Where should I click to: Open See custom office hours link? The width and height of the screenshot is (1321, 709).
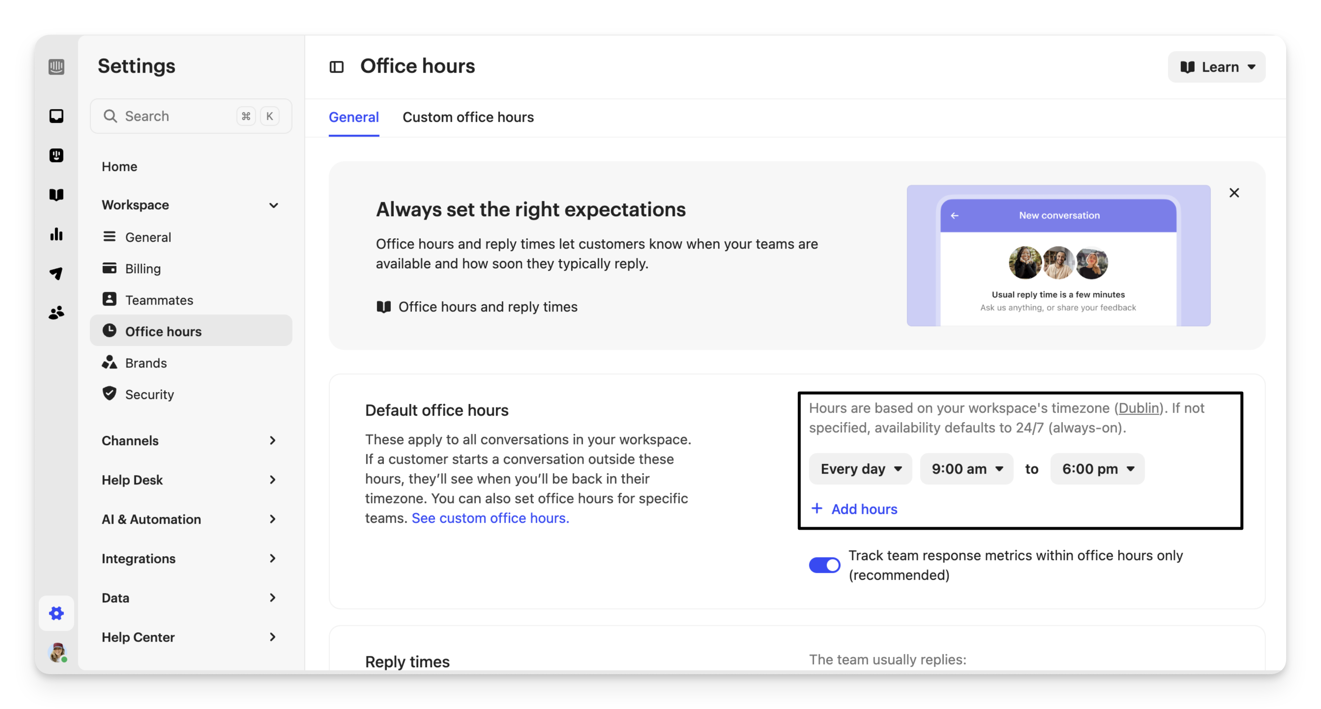click(490, 518)
